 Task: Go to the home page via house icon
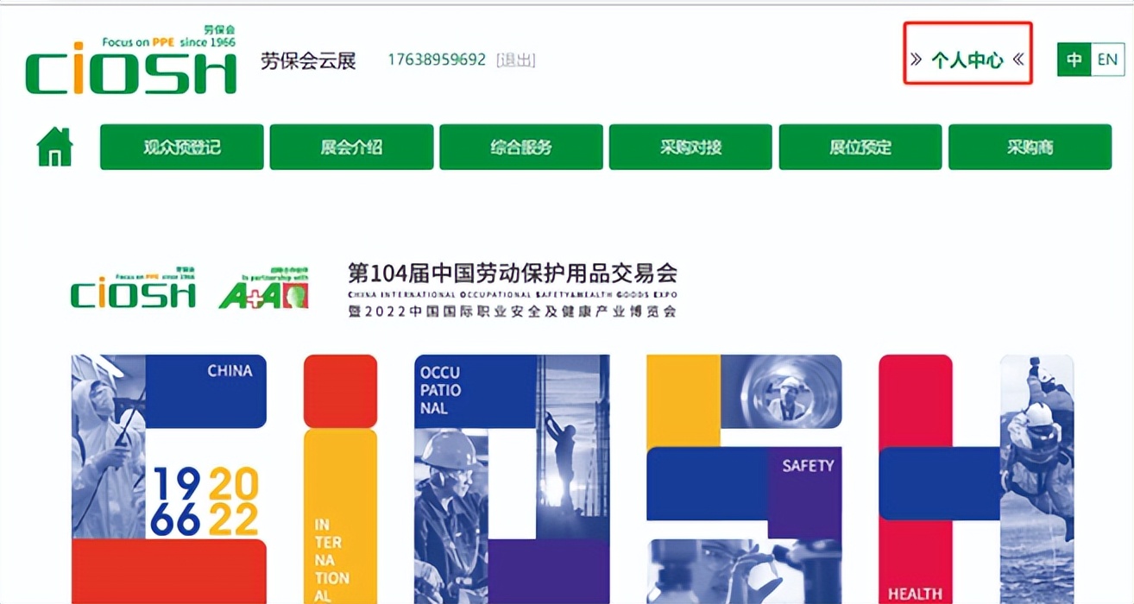tap(55, 147)
